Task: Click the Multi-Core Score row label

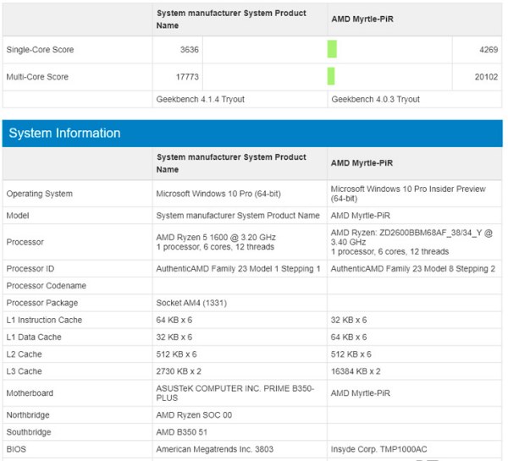Action: (37, 77)
